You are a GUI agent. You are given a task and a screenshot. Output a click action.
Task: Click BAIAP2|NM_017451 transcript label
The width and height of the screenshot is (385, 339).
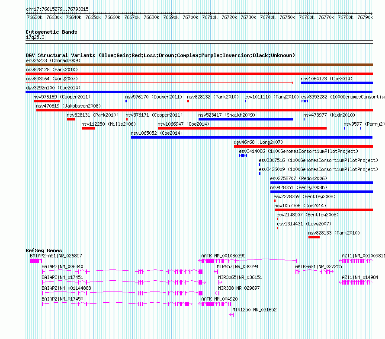[x=62, y=277]
